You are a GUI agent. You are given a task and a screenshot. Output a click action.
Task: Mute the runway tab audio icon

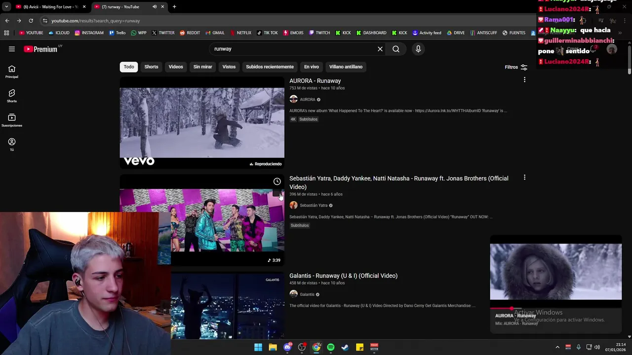click(x=155, y=7)
